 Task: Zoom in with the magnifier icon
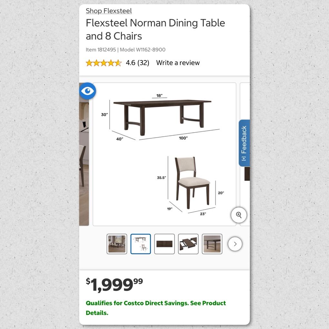[x=239, y=215]
